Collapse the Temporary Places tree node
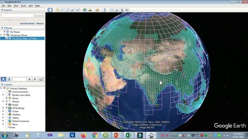The image size is (248, 139). click(1, 35)
